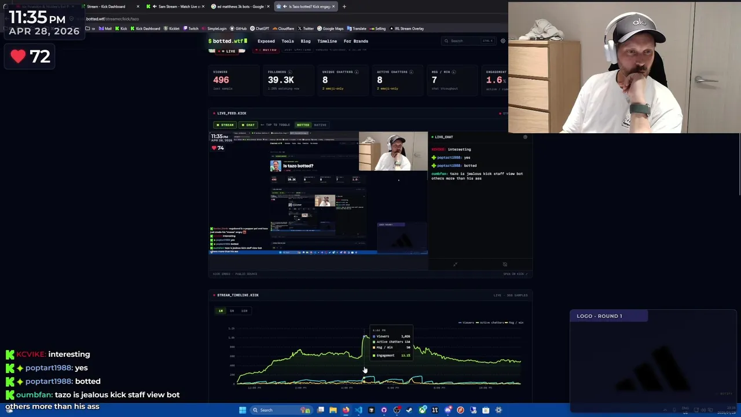This screenshot has width=741, height=417.
Task: Open the Cloudflare bookmark
Action: pyautogui.click(x=283, y=28)
